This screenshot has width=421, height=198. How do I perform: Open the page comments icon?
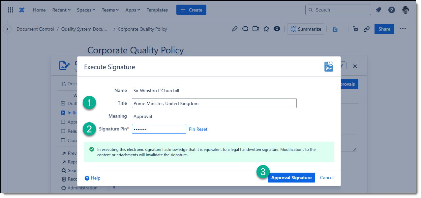click(x=245, y=29)
